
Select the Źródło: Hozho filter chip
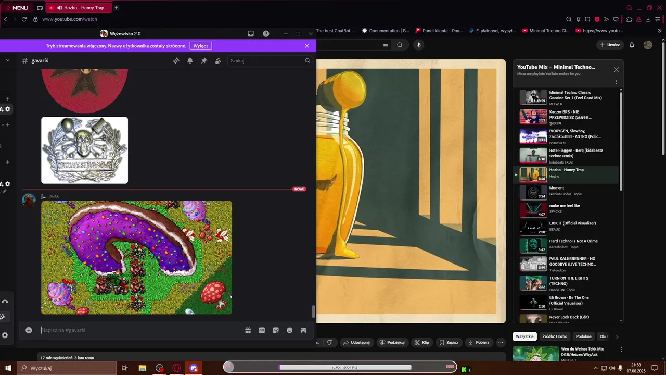(x=555, y=336)
